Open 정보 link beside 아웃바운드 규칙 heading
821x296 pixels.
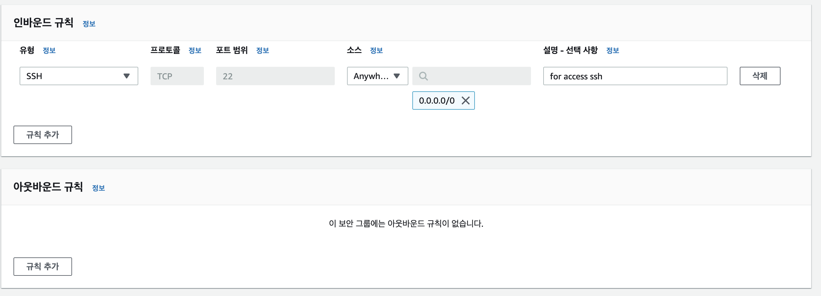coord(98,188)
